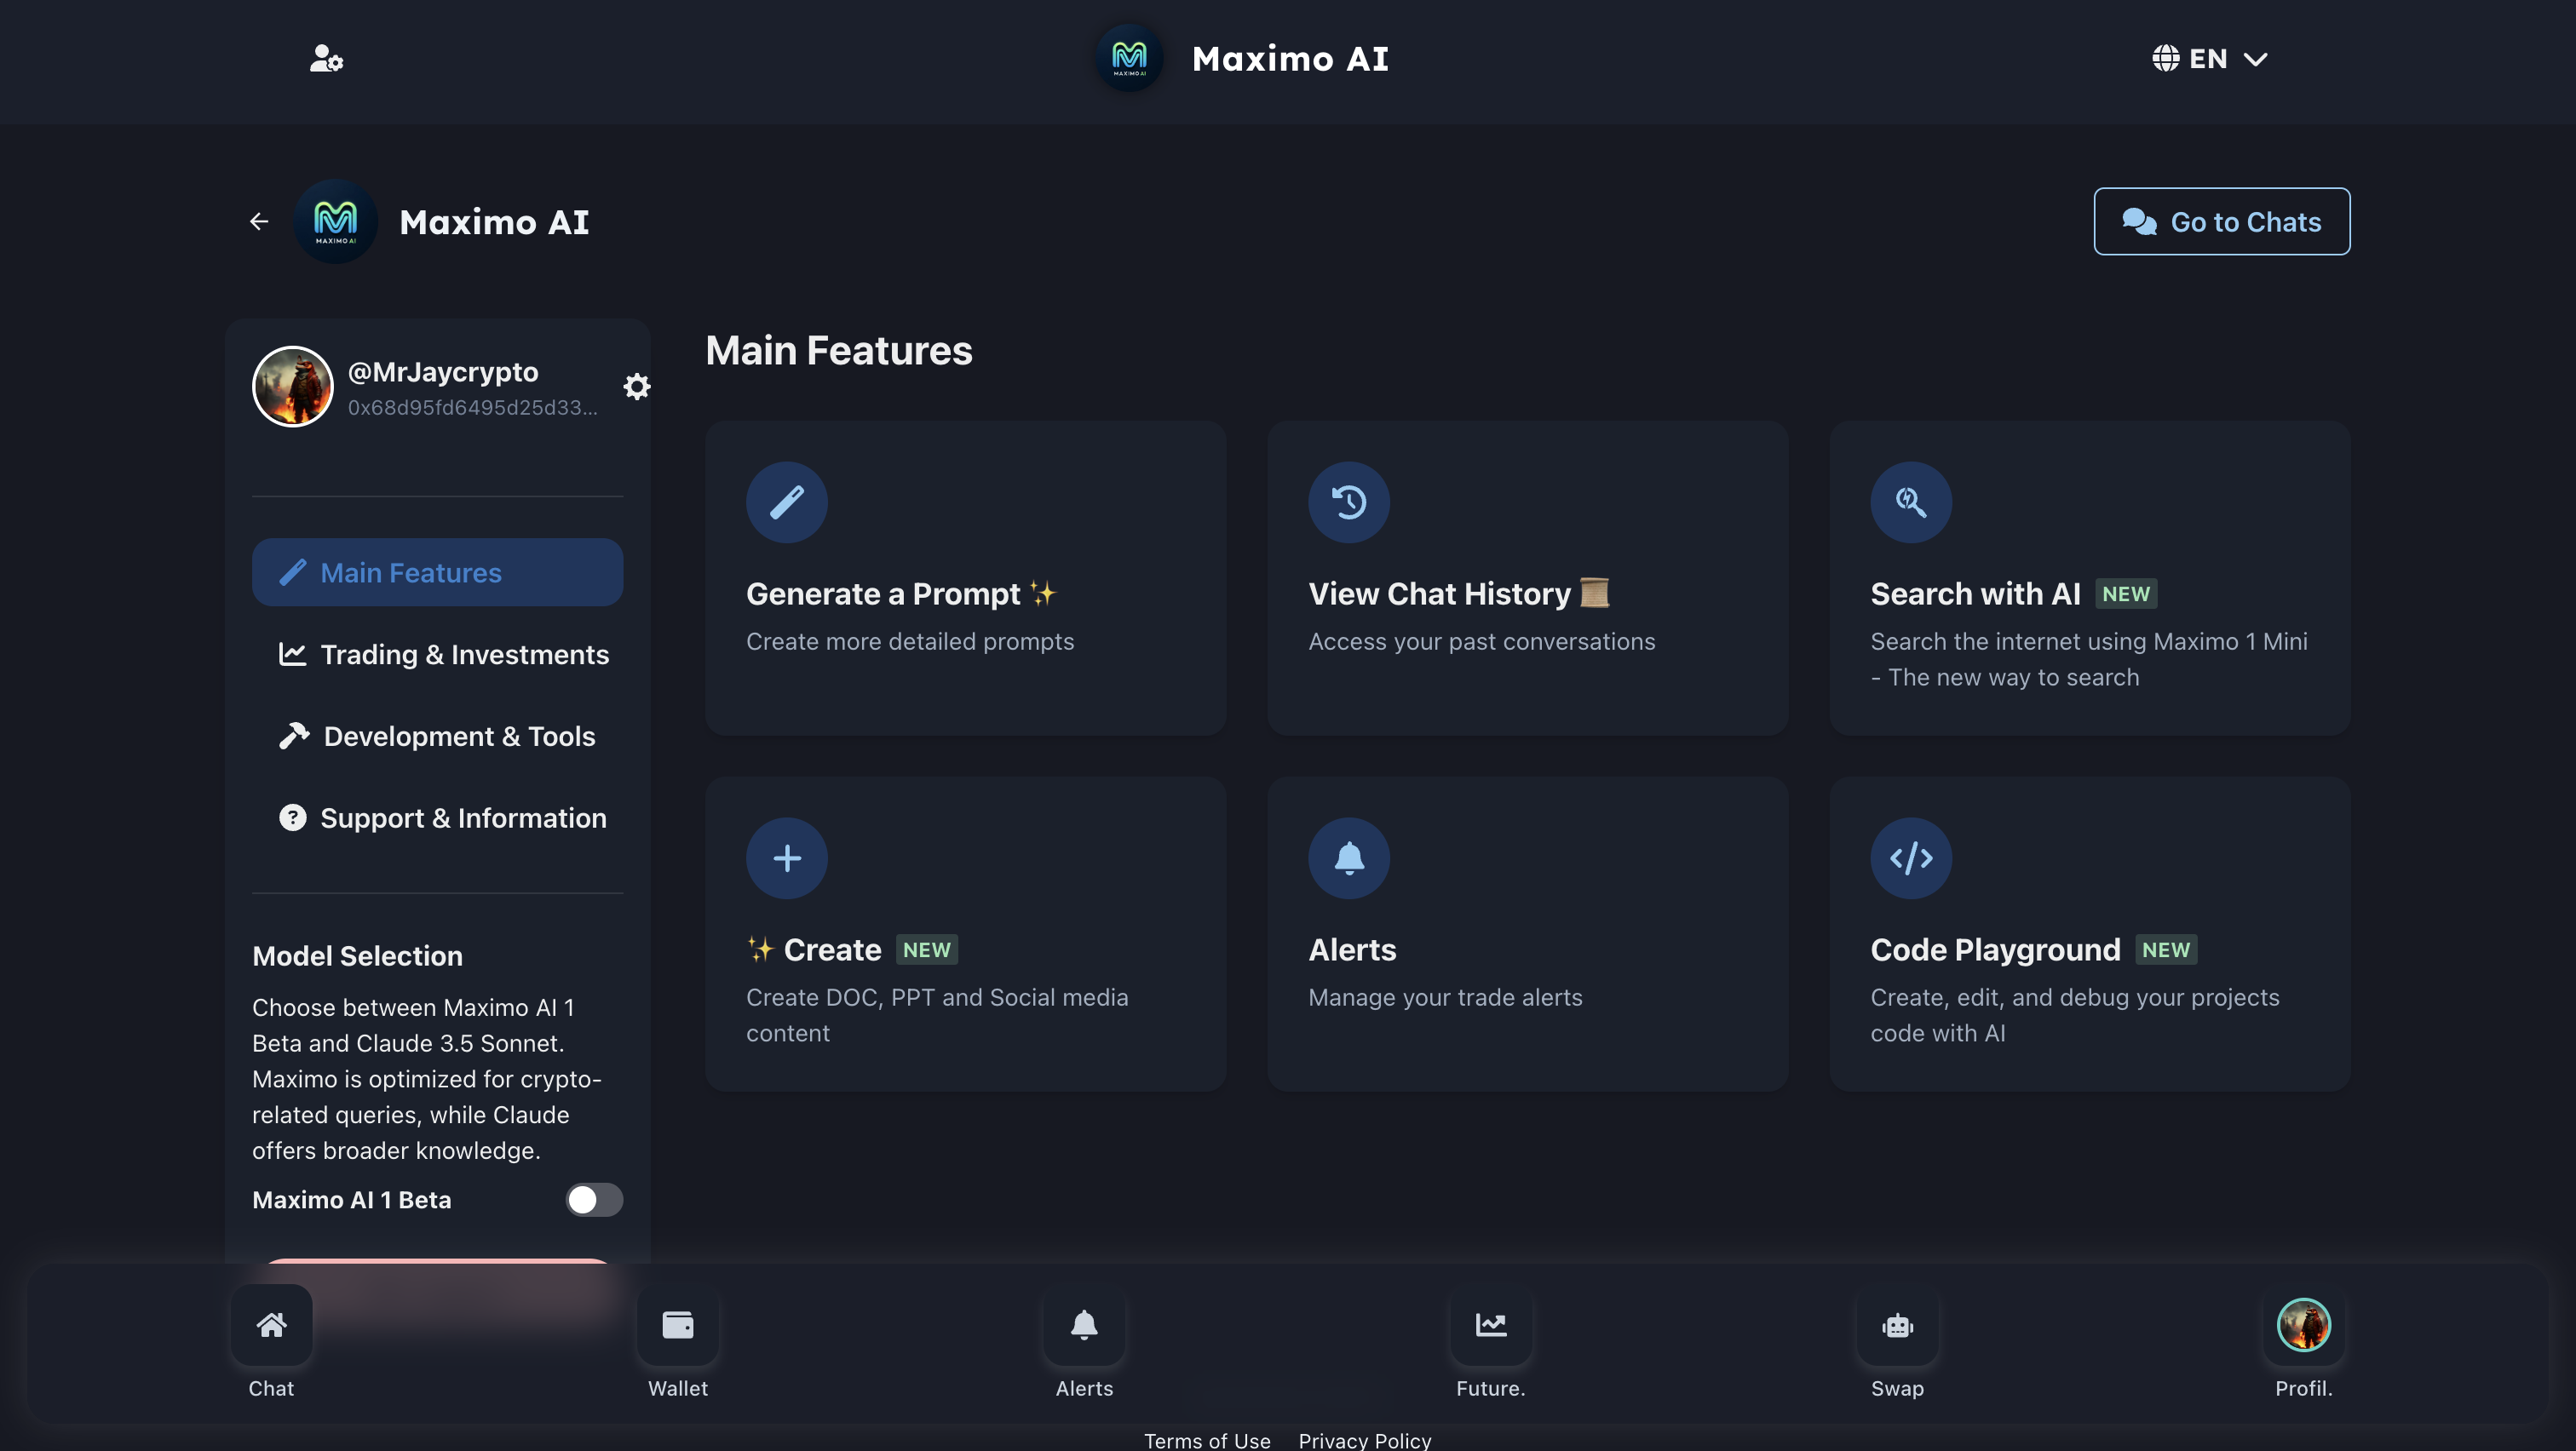Click the Generate a Prompt pen icon
The height and width of the screenshot is (1451, 2576).
(x=786, y=502)
